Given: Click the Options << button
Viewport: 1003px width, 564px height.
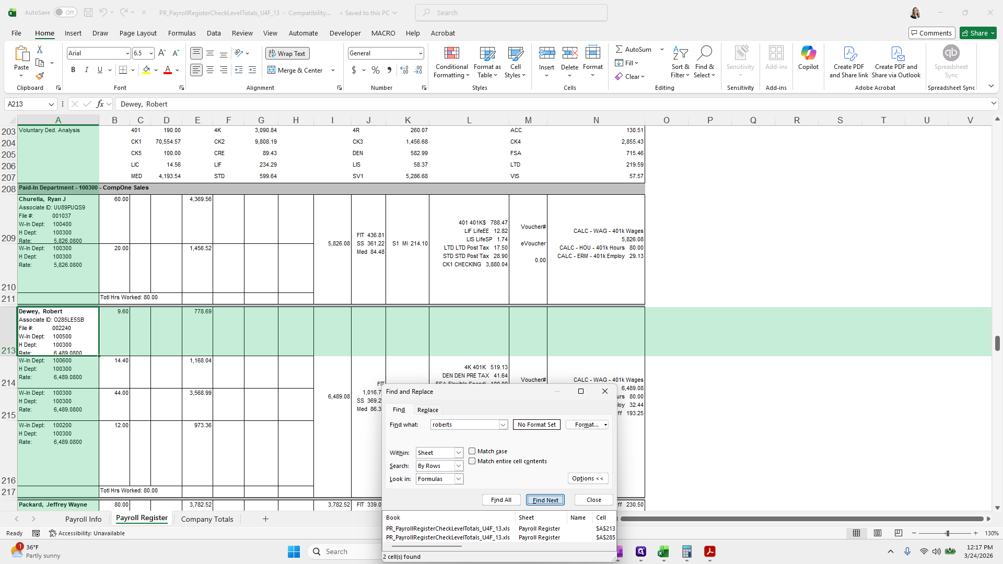Looking at the screenshot, I should (x=588, y=478).
